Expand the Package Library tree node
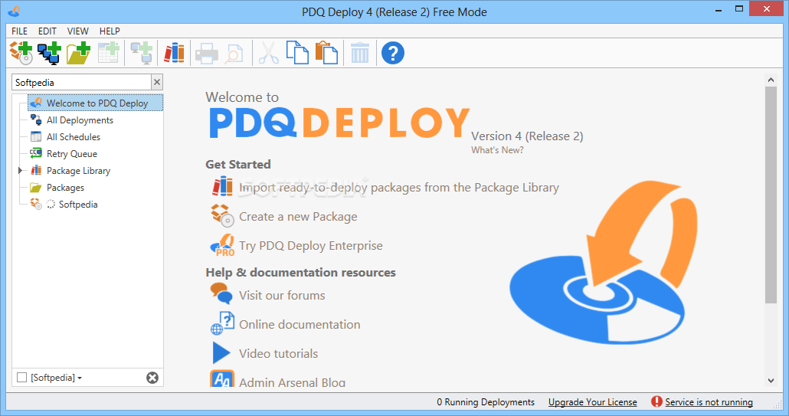Image resolution: width=789 pixels, height=416 pixels. tap(20, 171)
